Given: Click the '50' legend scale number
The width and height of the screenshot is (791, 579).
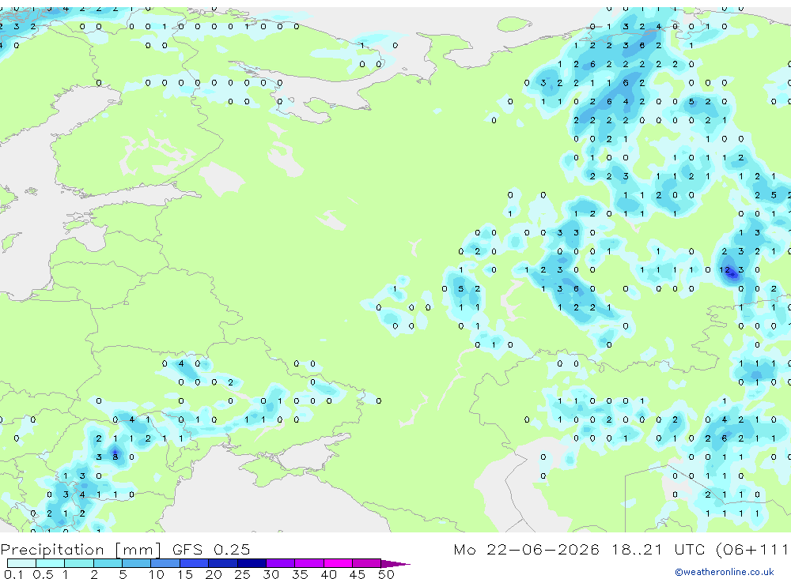Looking at the screenshot, I should pyautogui.click(x=386, y=574).
